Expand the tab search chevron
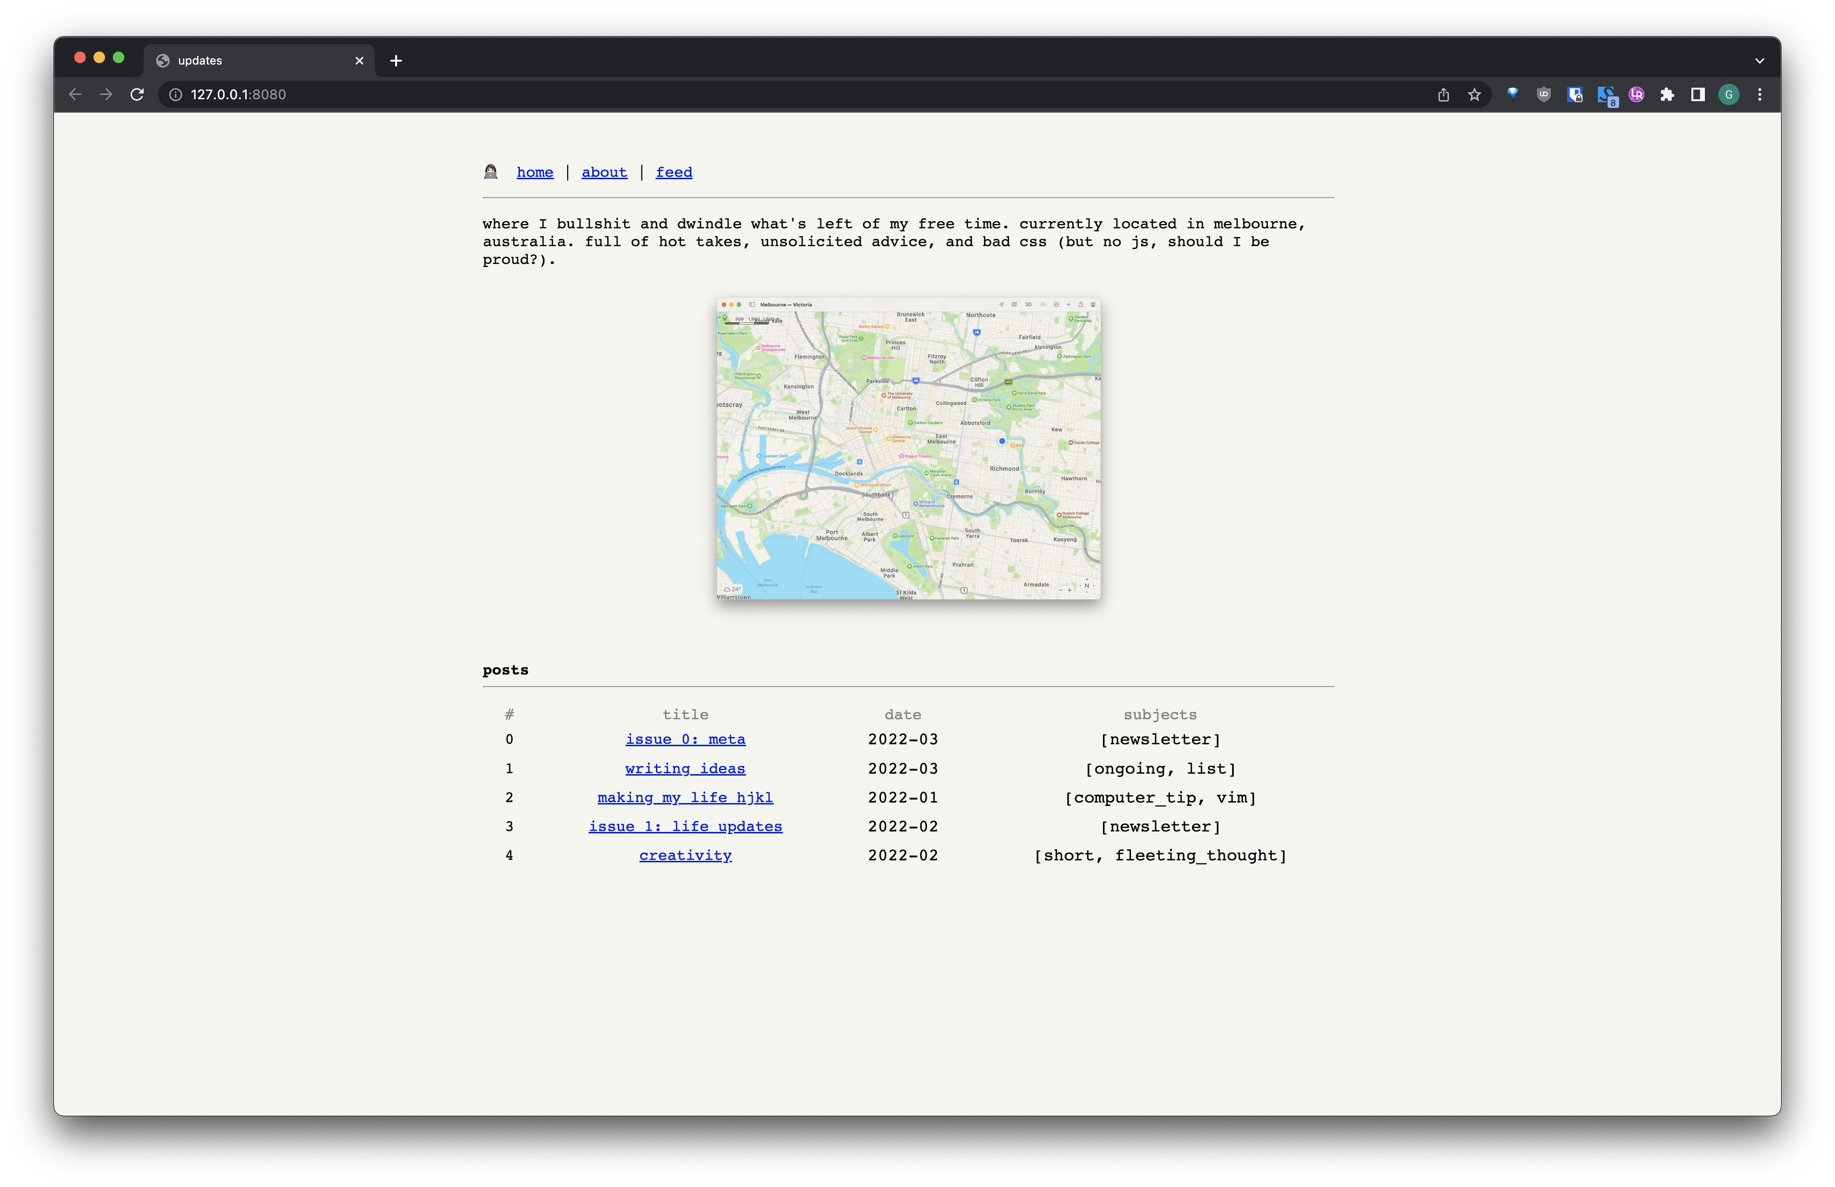The image size is (1835, 1187). click(x=1759, y=60)
